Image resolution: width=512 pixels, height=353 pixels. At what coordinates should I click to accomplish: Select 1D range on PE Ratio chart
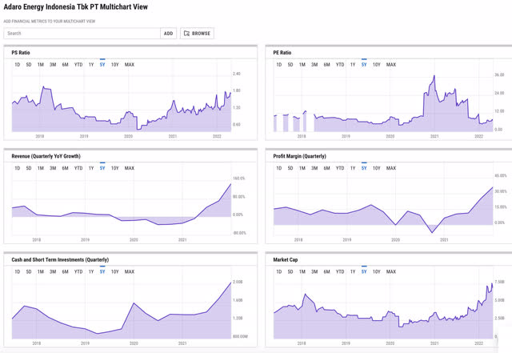[279, 65]
